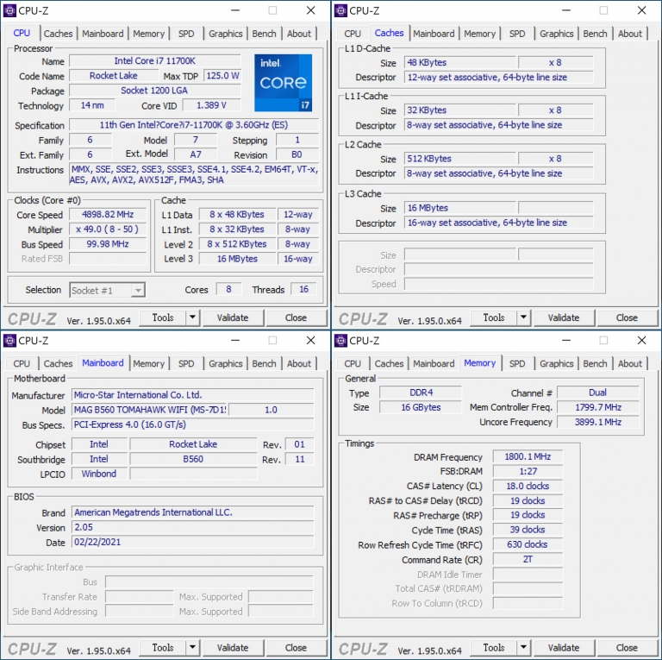Select SPD tab in Caches window

coord(517,34)
